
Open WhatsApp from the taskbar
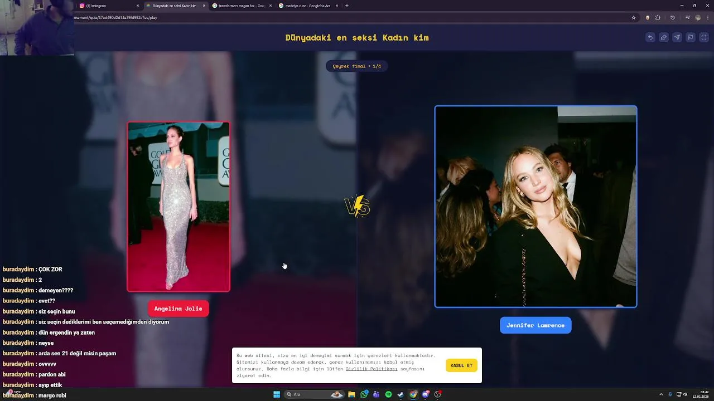pos(364,394)
